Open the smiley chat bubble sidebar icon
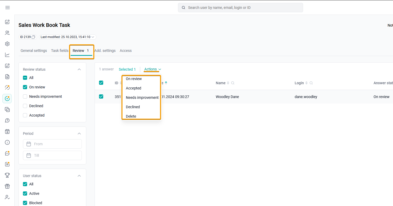The width and height of the screenshot is (393, 206). click(x=7, y=153)
